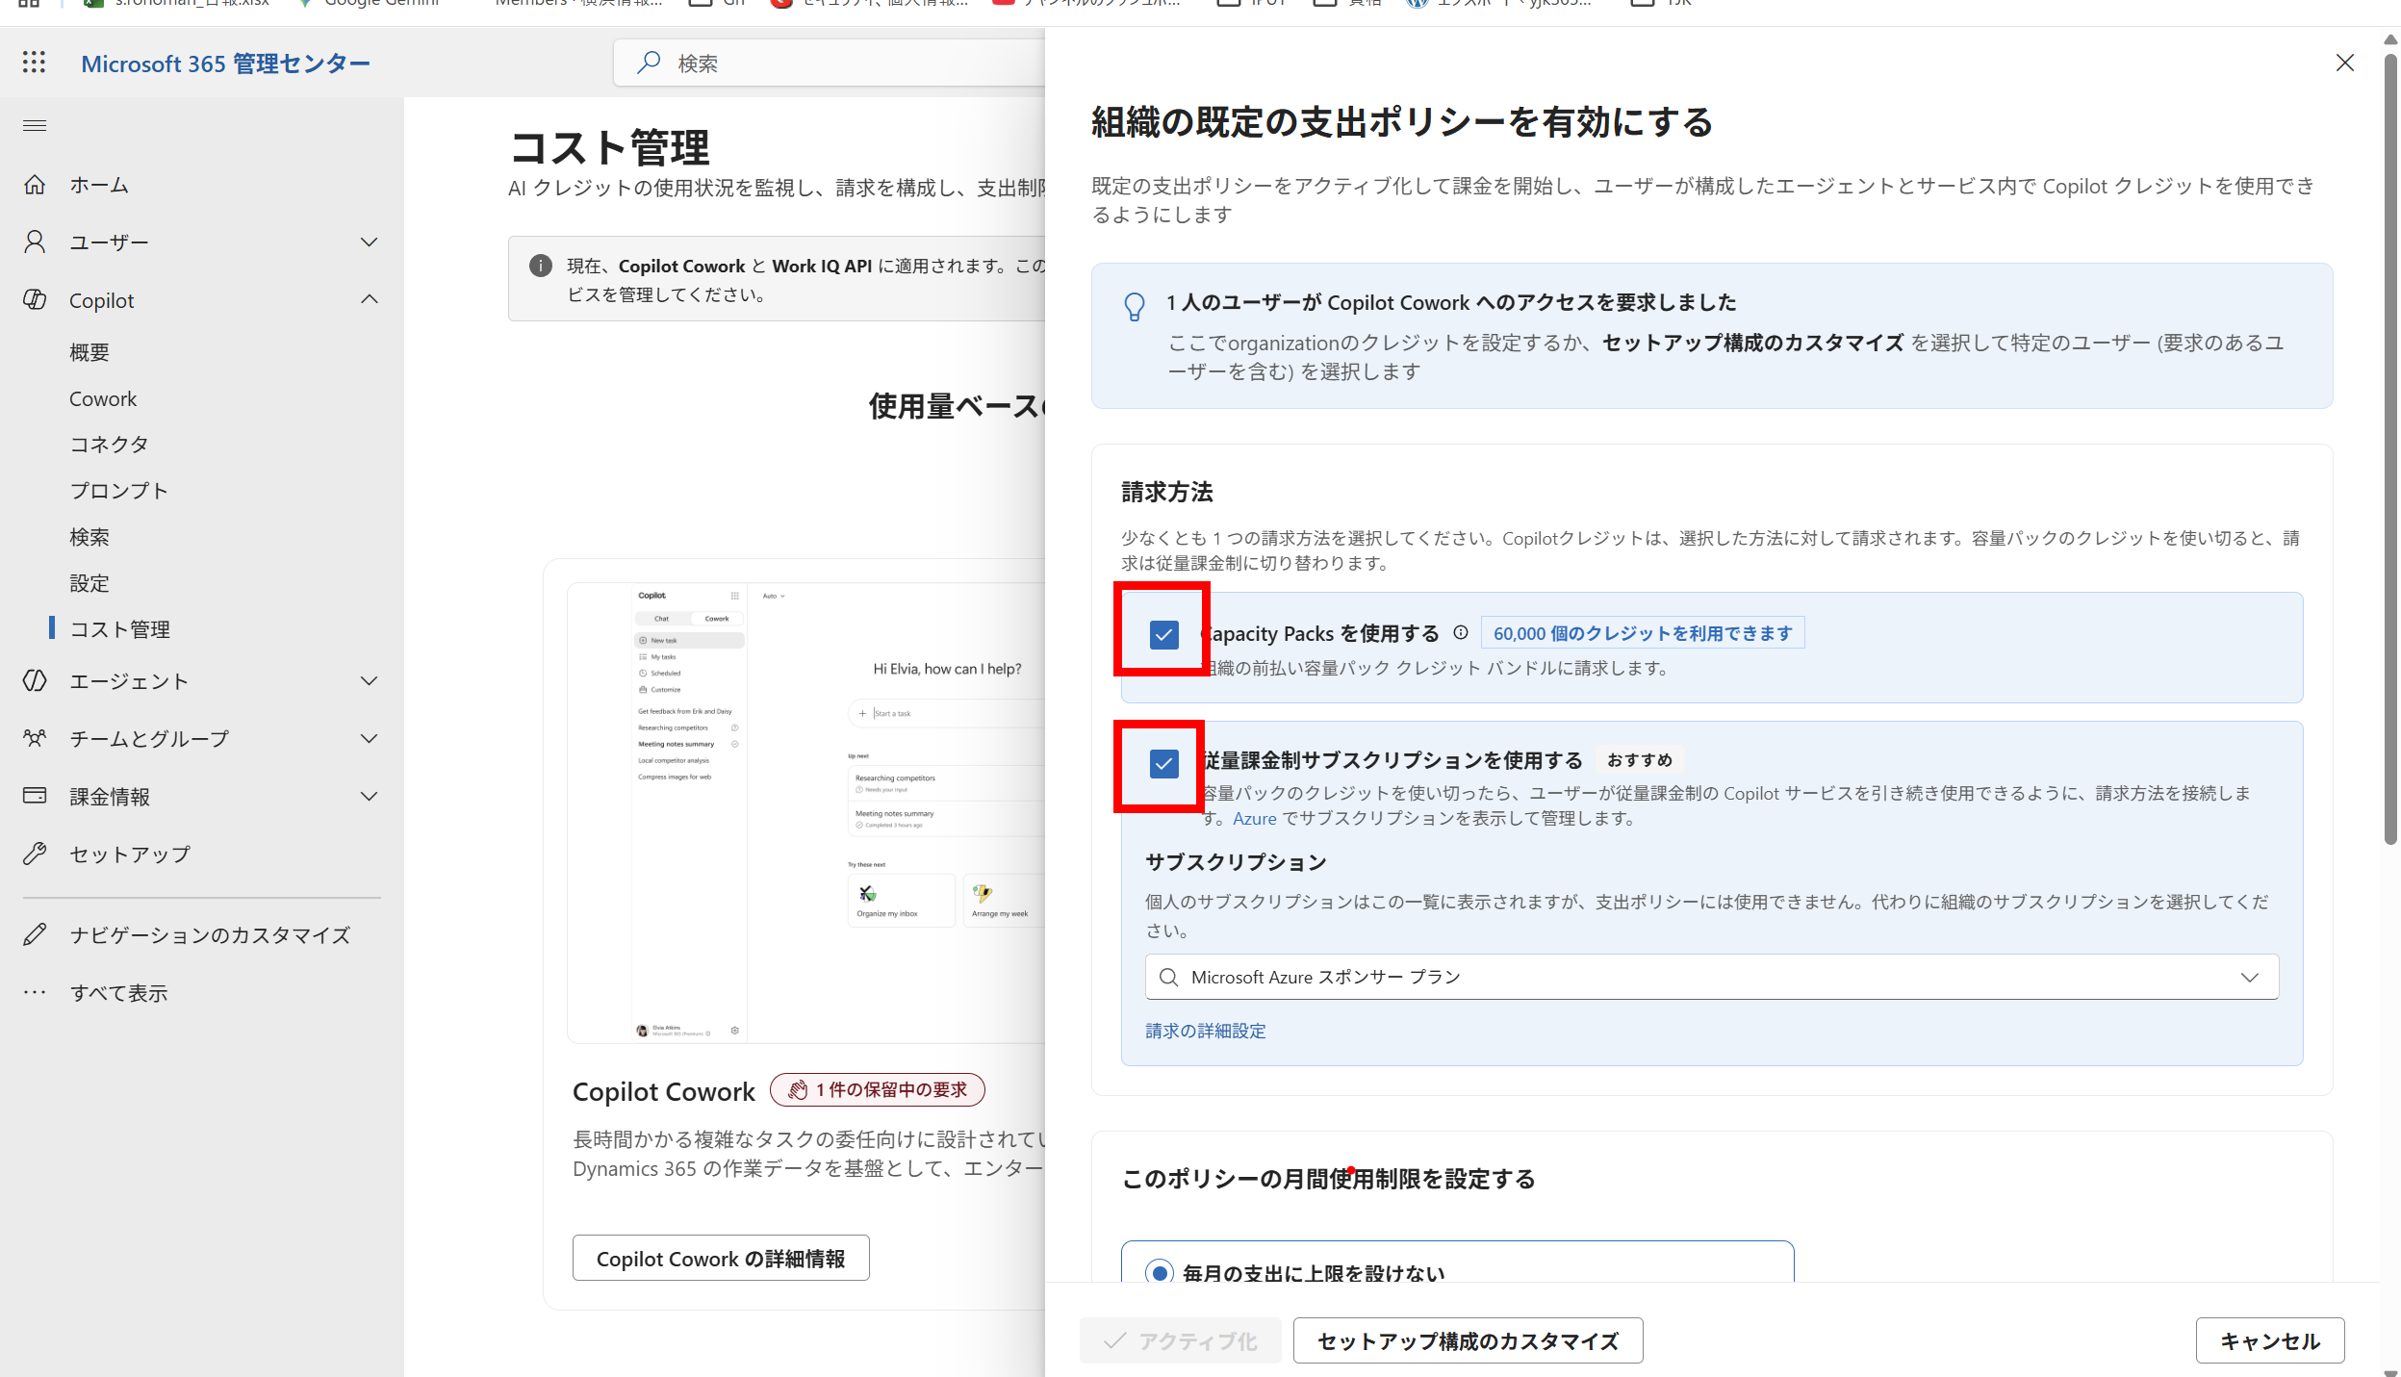Click the Billing card icon
This screenshot has width=2401, height=1377.
[35, 796]
